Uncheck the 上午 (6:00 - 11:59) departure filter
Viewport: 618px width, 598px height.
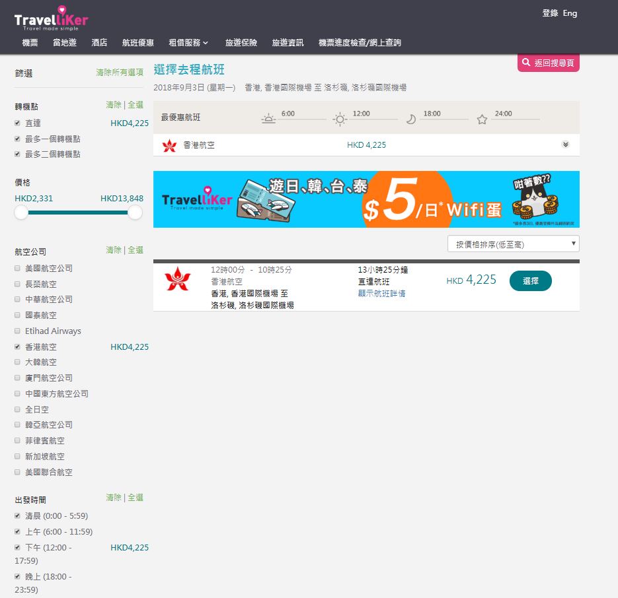tap(17, 531)
